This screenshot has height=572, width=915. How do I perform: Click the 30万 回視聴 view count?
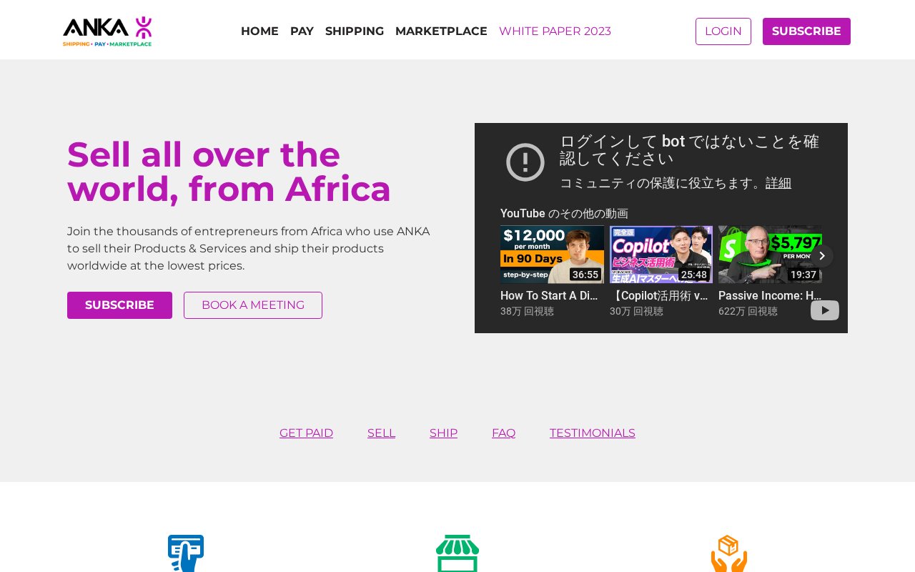pos(636,312)
